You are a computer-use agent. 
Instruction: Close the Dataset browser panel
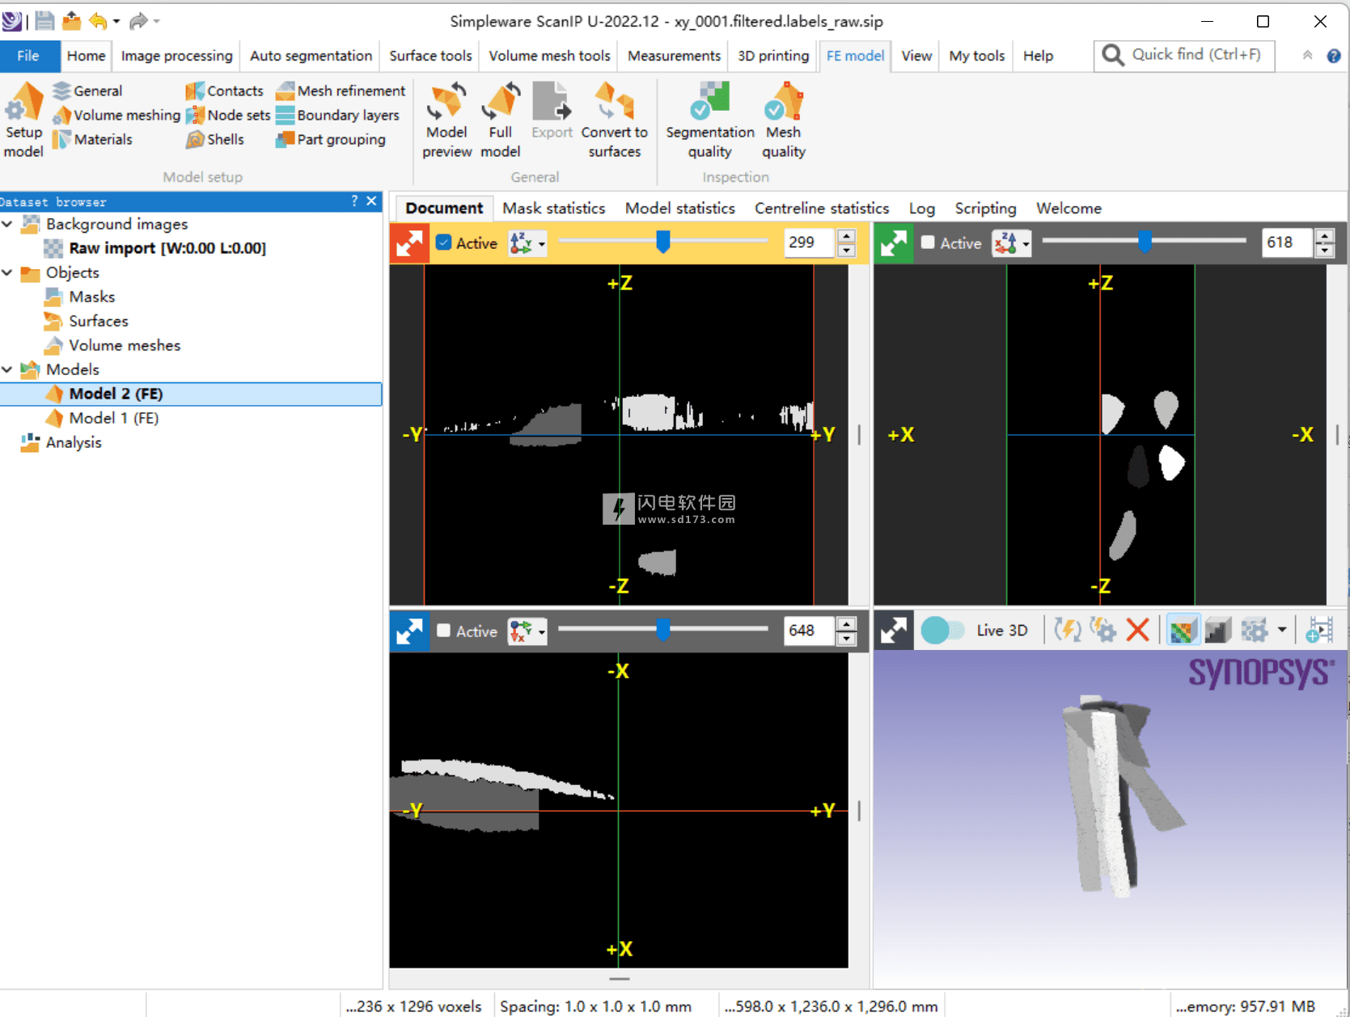(x=371, y=201)
